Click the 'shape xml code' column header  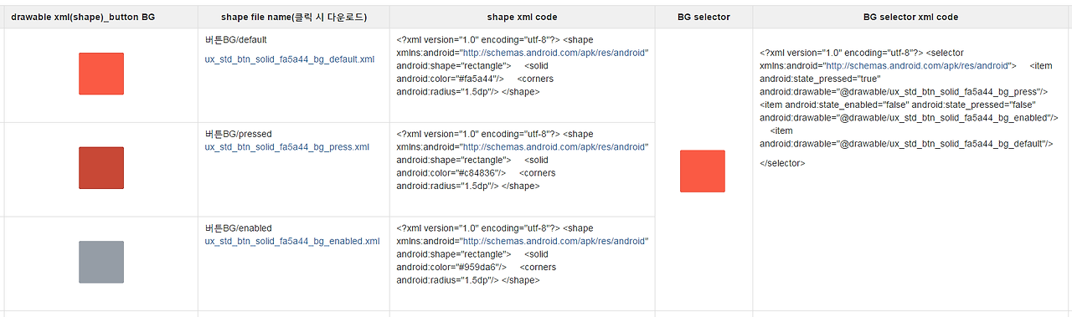pyautogui.click(x=522, y=17)
